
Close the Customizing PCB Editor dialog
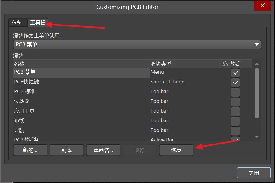tap(263, 5)
